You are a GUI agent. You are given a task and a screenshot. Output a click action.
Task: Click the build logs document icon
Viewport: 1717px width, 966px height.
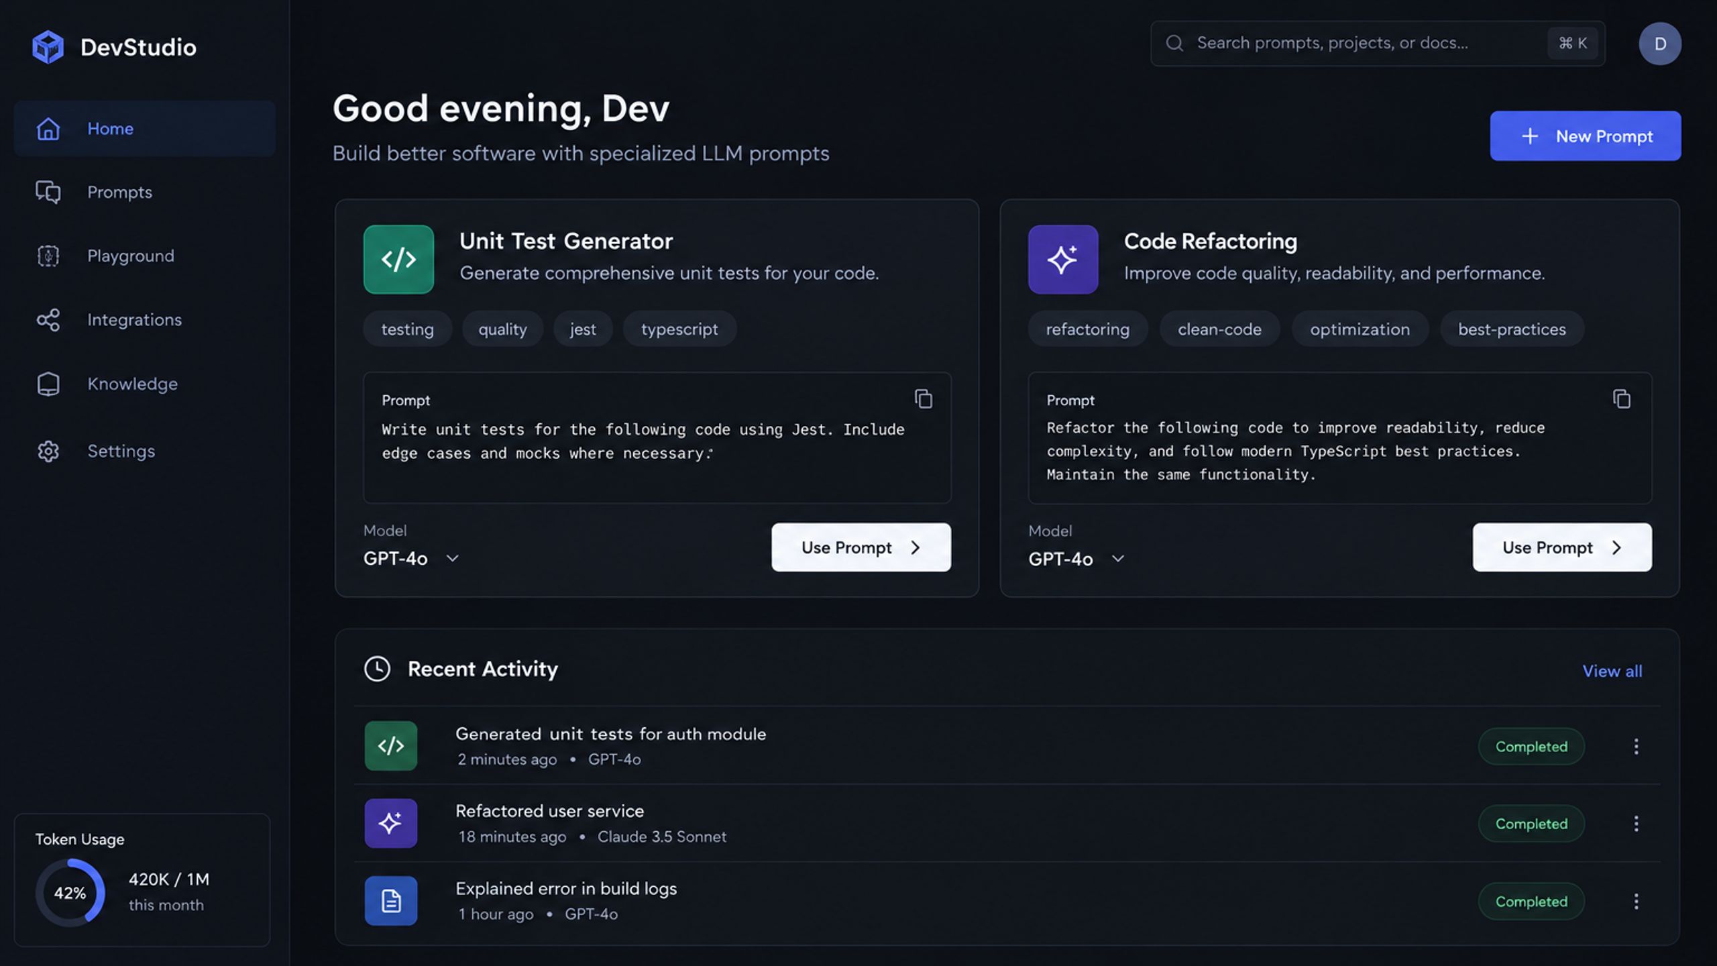click(391, 901)
